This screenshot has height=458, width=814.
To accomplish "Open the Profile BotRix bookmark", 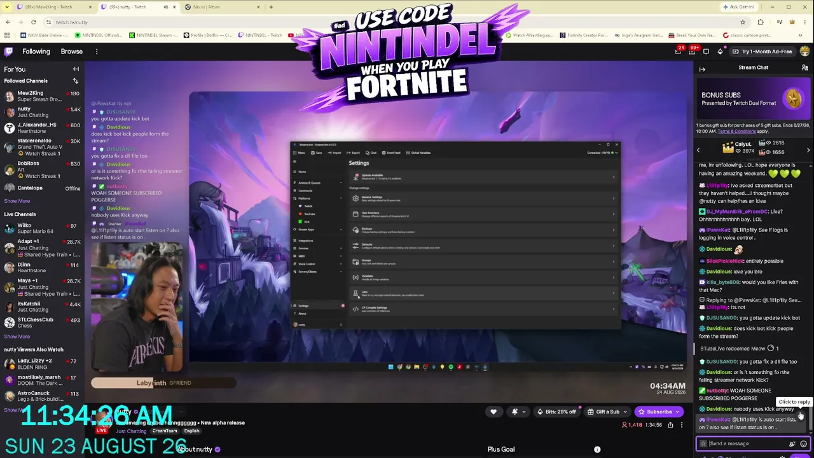I will click(x=207, y=35).
